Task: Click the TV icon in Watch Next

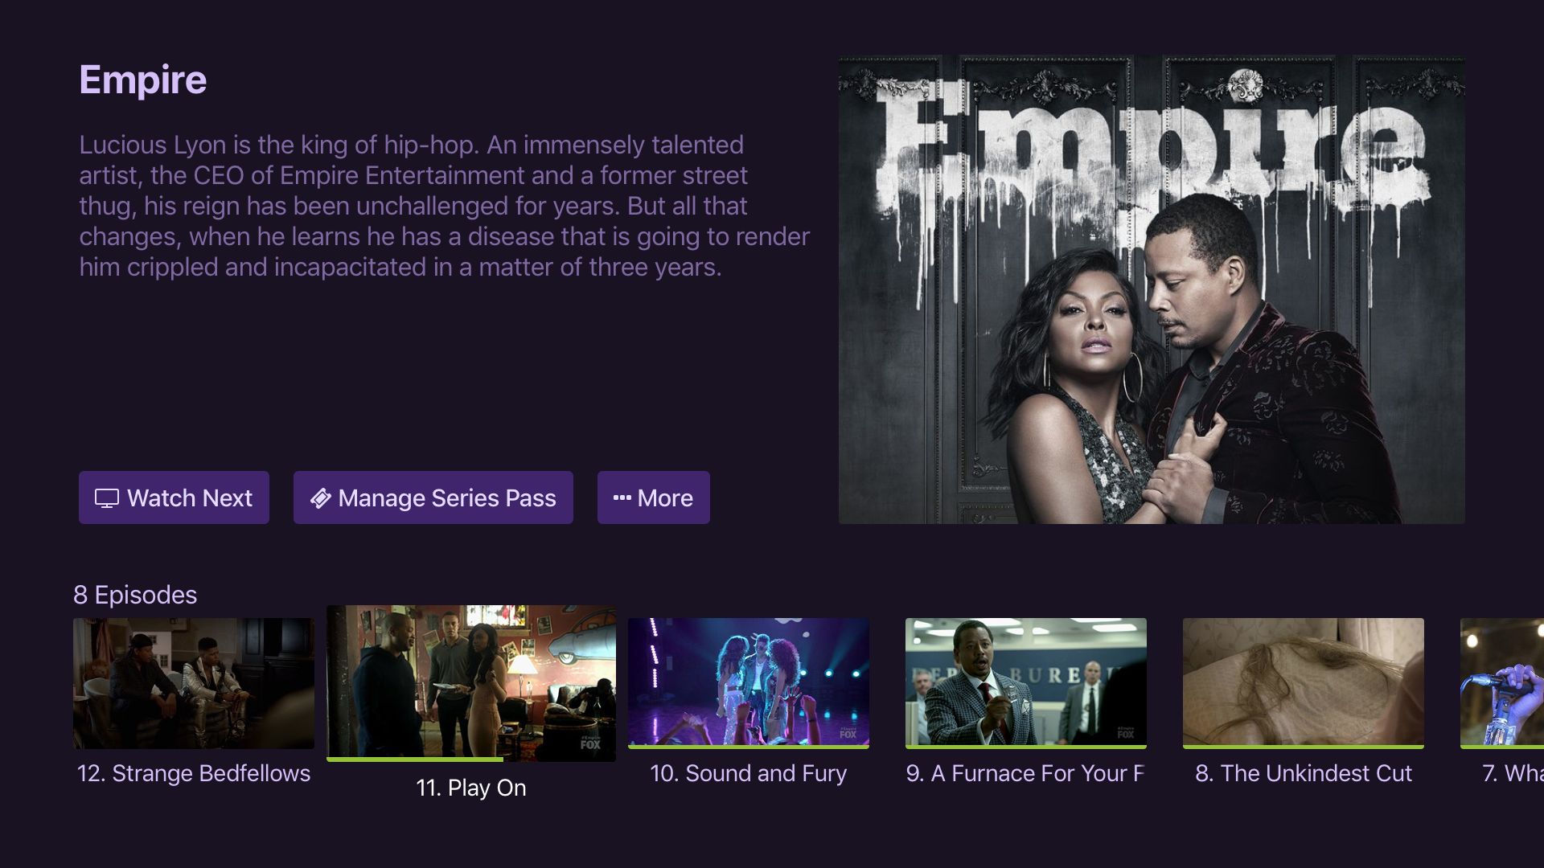Action: click(106, 498)
